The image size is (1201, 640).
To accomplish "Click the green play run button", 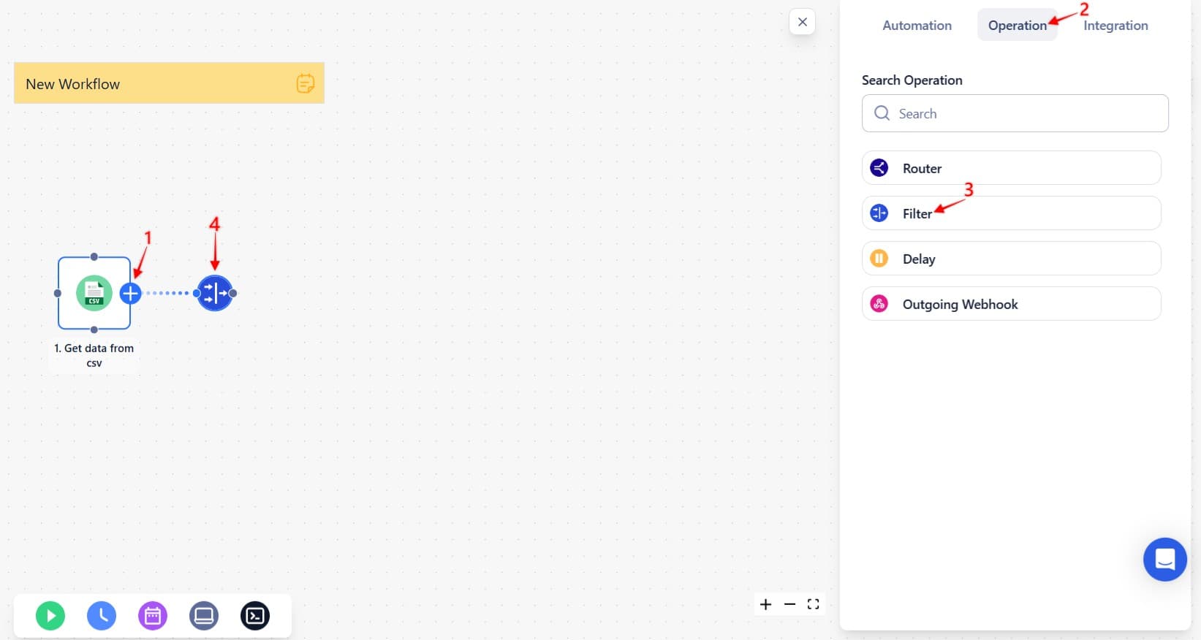I will [50, 616].
